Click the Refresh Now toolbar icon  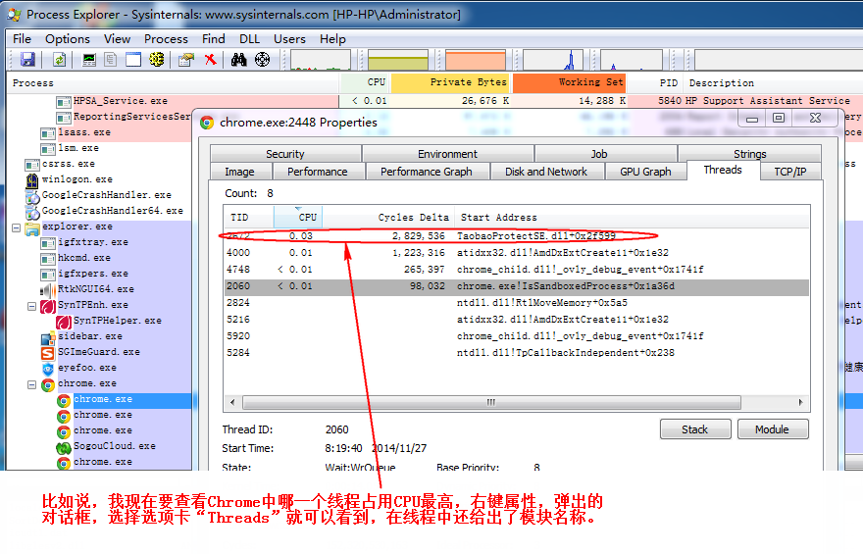(60, 59)
